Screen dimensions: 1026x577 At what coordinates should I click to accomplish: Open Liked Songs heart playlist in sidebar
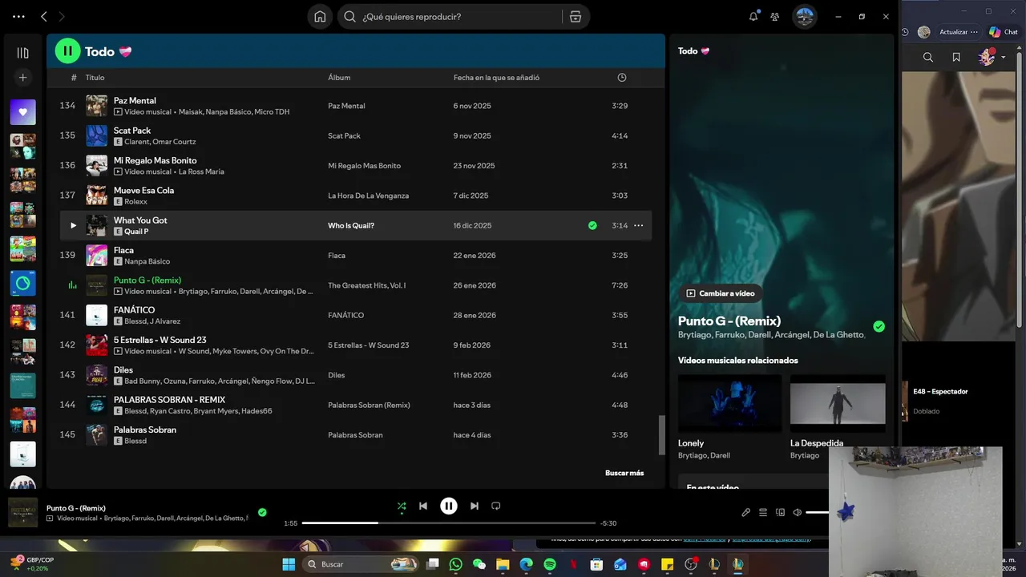pyautogui.click(x=22, y=112)
